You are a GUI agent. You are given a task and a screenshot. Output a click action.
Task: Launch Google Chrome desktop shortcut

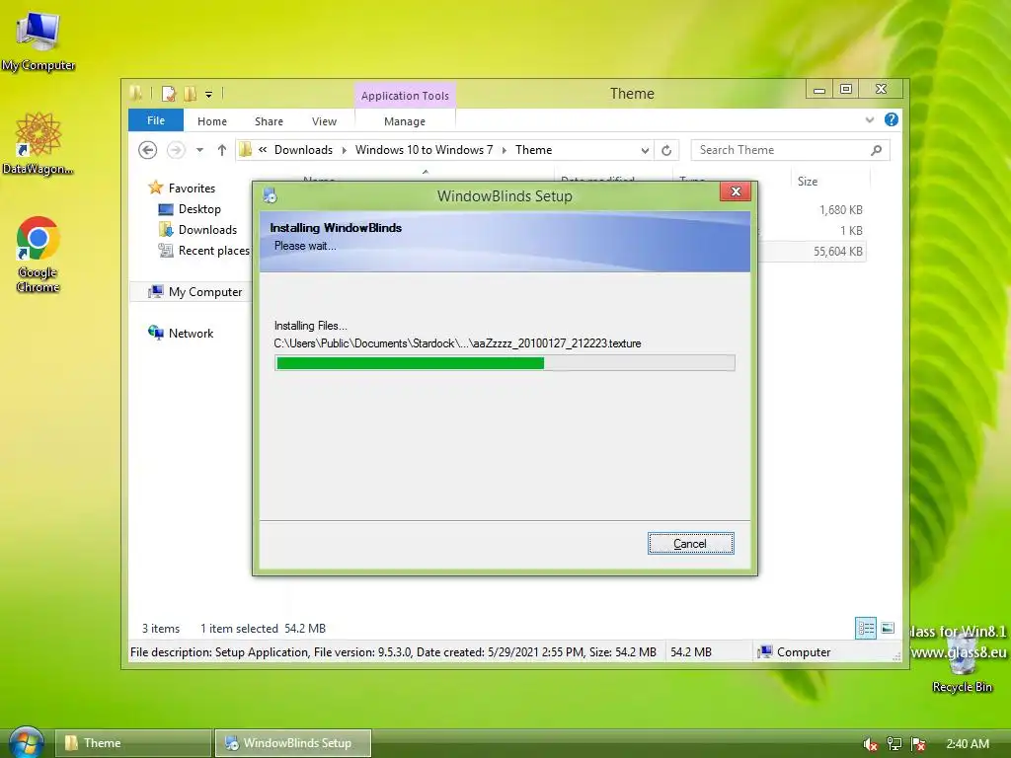click(x=39, y=254)
